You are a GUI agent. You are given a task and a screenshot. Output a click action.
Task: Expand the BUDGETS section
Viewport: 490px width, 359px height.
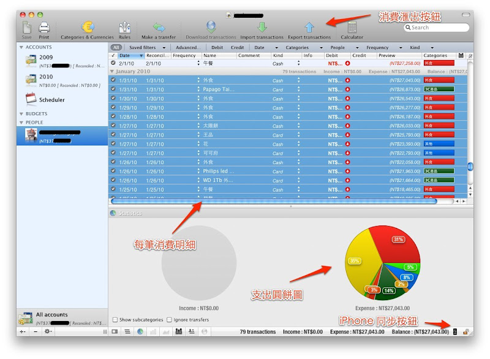coord(21,114)
